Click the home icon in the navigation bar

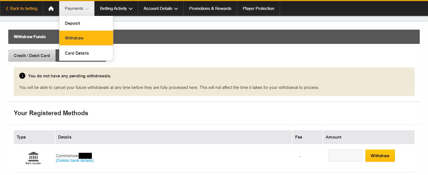click(x=51, y=9)
